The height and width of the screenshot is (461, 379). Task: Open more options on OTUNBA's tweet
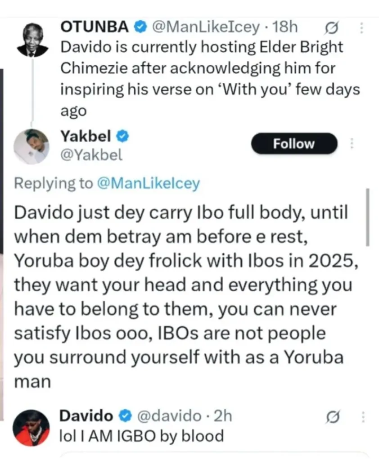coord(361,29)
